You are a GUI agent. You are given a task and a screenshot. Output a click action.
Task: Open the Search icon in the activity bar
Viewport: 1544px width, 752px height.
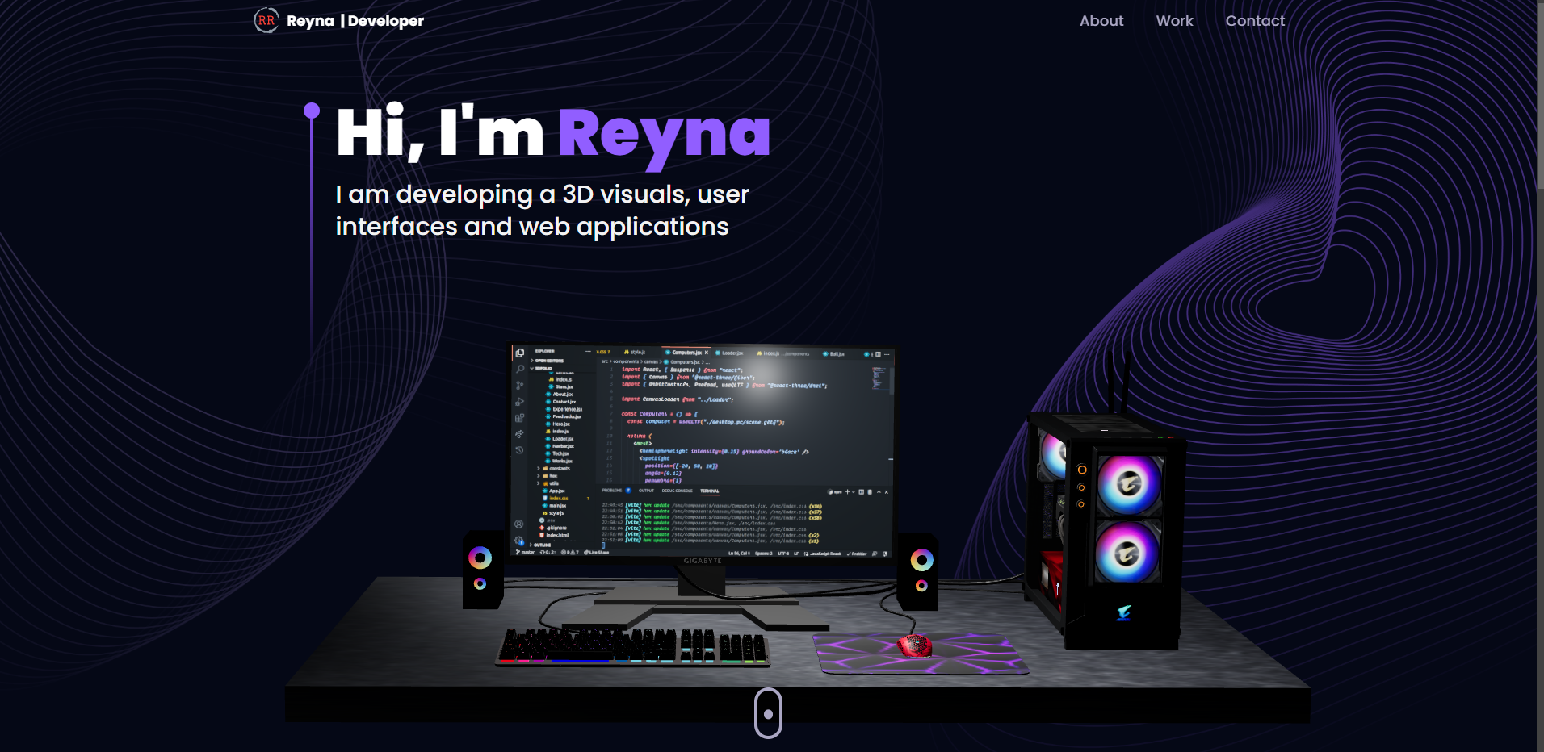coord(518,368)
